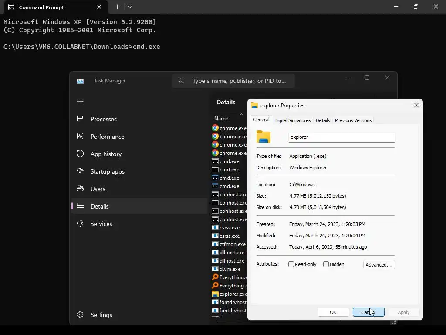Viewport: 446px width, 335px height.
Task: Click the explorer file name field
Action: point(341,137)
